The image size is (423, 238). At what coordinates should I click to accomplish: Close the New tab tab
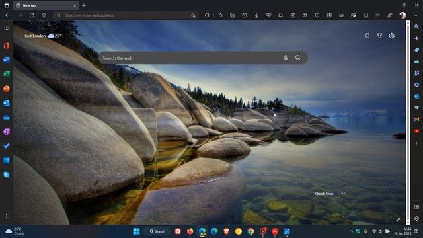point(75,5)
